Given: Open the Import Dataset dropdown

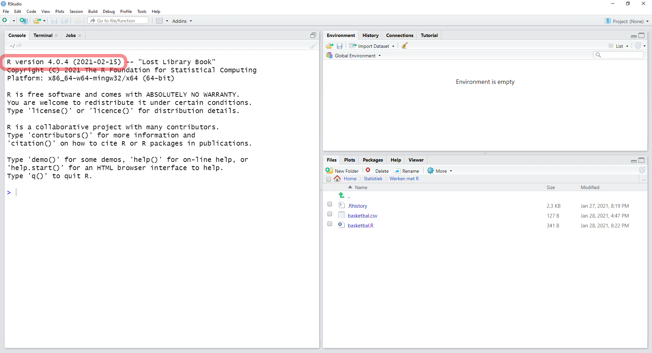Looking at the screenshot, I should [x=372, y=45].
